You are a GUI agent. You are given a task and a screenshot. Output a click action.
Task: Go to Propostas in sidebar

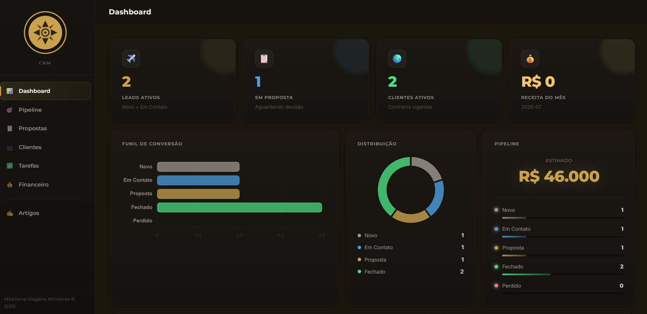[x=45, y=128]
